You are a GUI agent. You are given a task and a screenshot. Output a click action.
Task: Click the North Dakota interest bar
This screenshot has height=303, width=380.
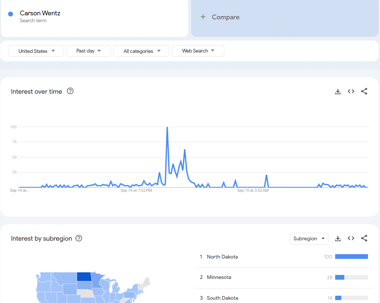352,257
